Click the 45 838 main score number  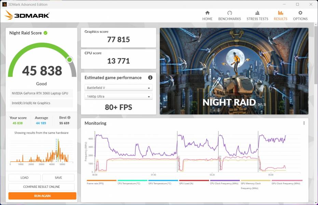(42, 71)
